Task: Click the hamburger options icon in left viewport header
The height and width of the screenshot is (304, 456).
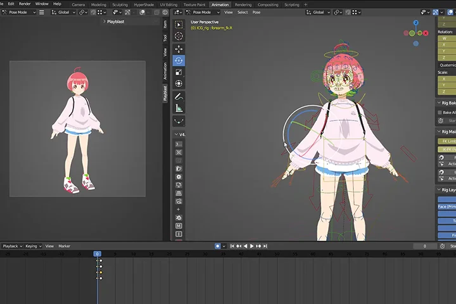Action: tap(42, 12)
